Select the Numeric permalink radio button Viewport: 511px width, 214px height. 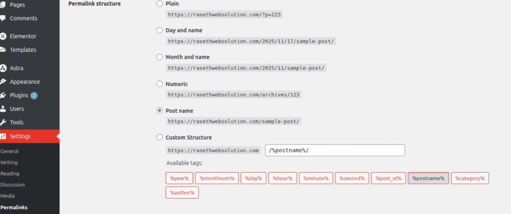tap(160, 84)
